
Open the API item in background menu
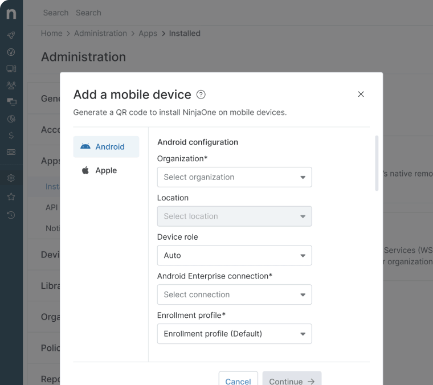[x=52, y=207]
